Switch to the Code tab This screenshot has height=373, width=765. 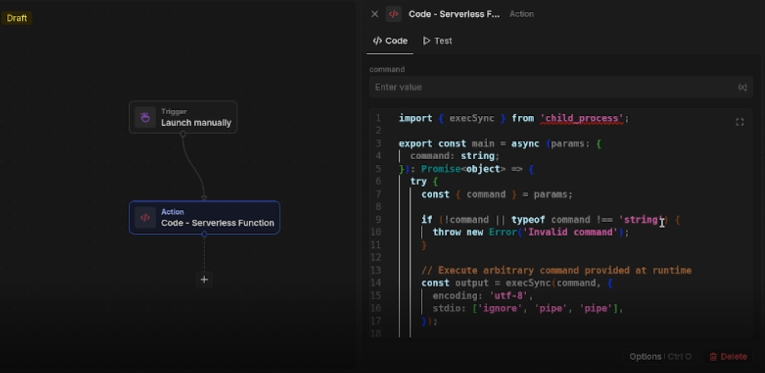click(389, 40)
